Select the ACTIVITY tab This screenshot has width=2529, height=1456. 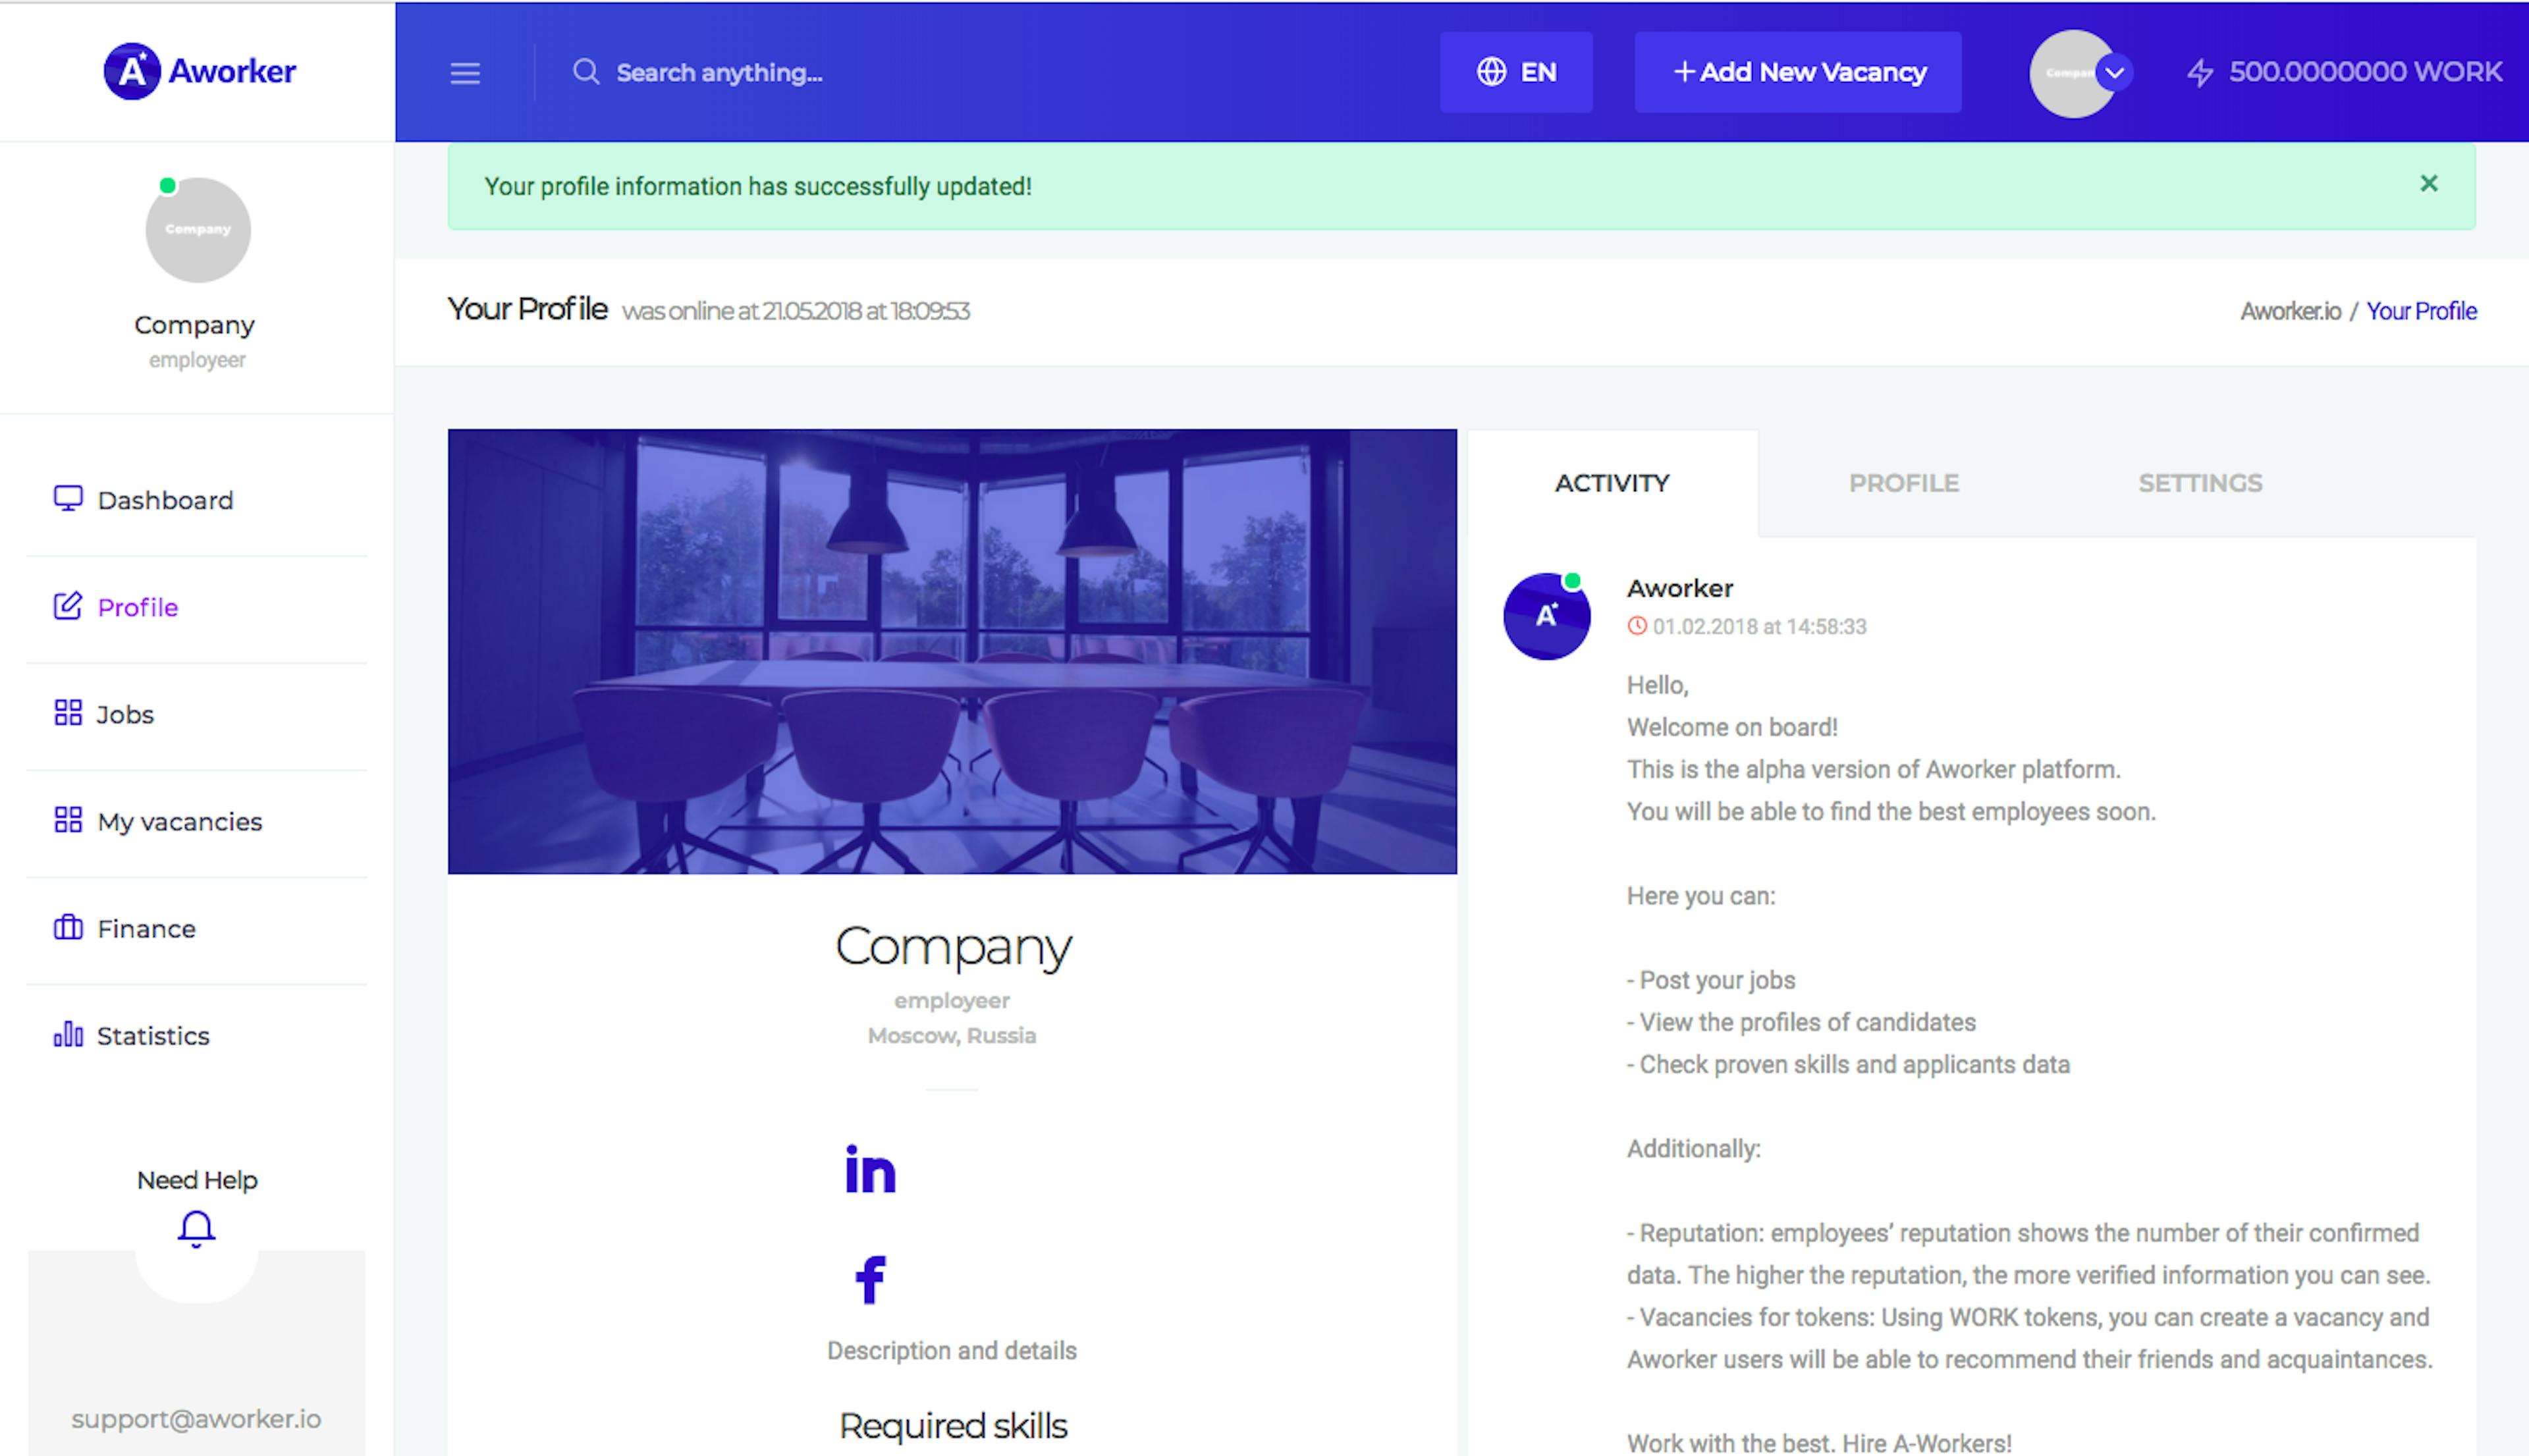coord(1612,483)
